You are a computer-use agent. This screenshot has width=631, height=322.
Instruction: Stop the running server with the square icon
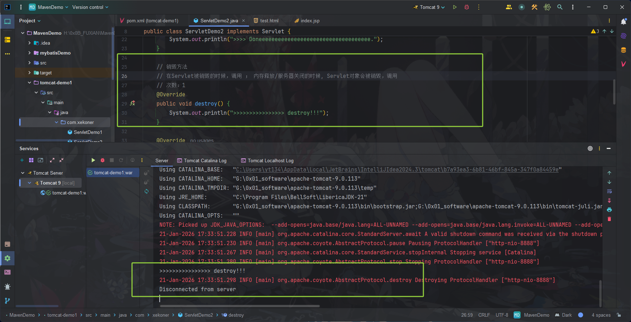112,160
